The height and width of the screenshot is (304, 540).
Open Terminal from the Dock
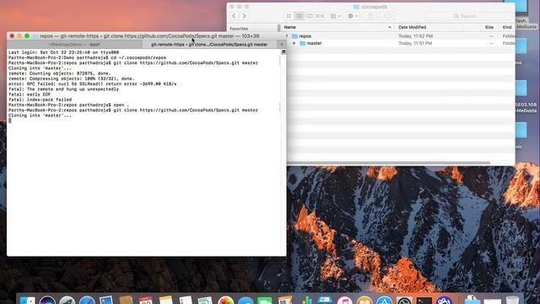click(424, 301)
